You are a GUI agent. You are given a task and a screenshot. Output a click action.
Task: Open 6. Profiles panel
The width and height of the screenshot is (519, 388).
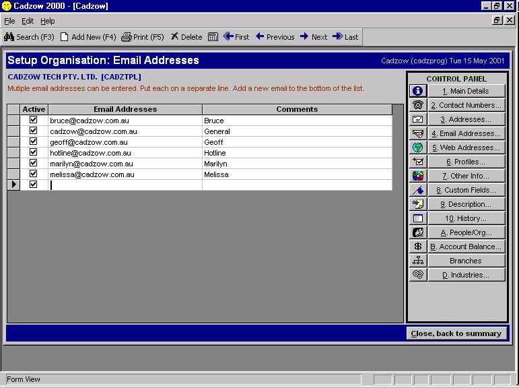[x=466, y=162]
